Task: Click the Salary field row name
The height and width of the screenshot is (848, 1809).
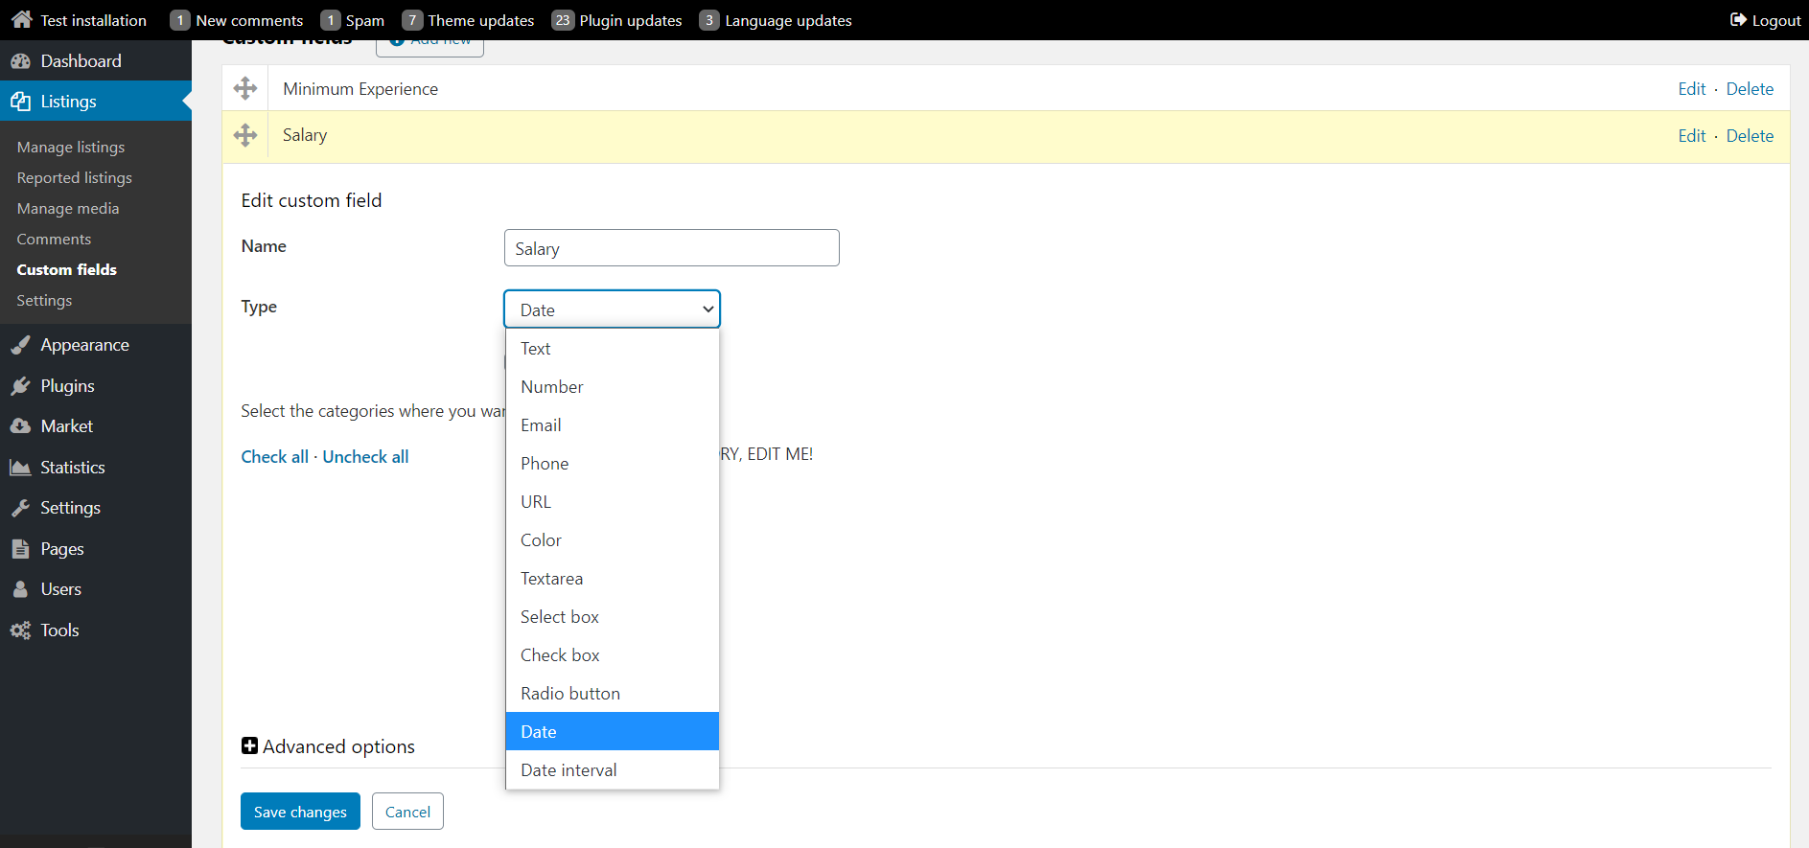Action: pos(305,135)
